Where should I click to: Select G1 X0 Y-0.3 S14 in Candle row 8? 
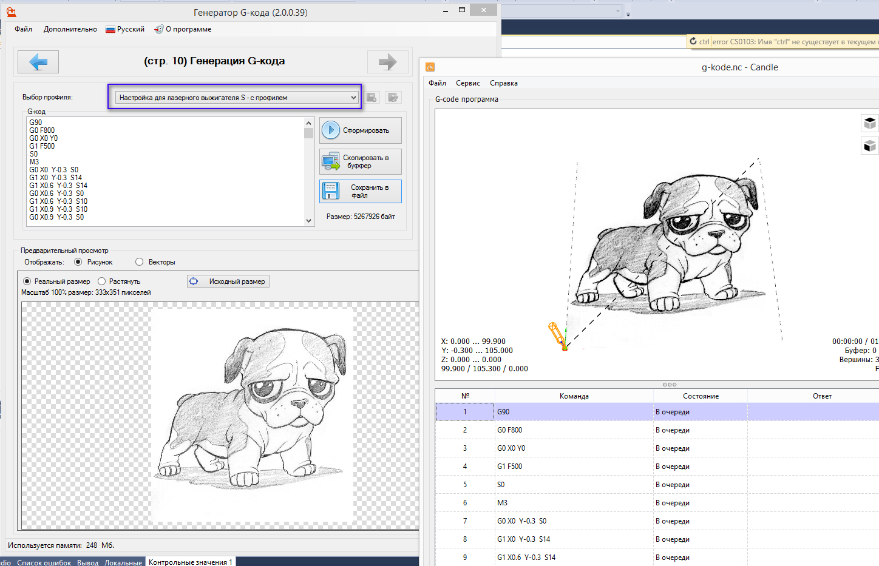coord(574,539)
